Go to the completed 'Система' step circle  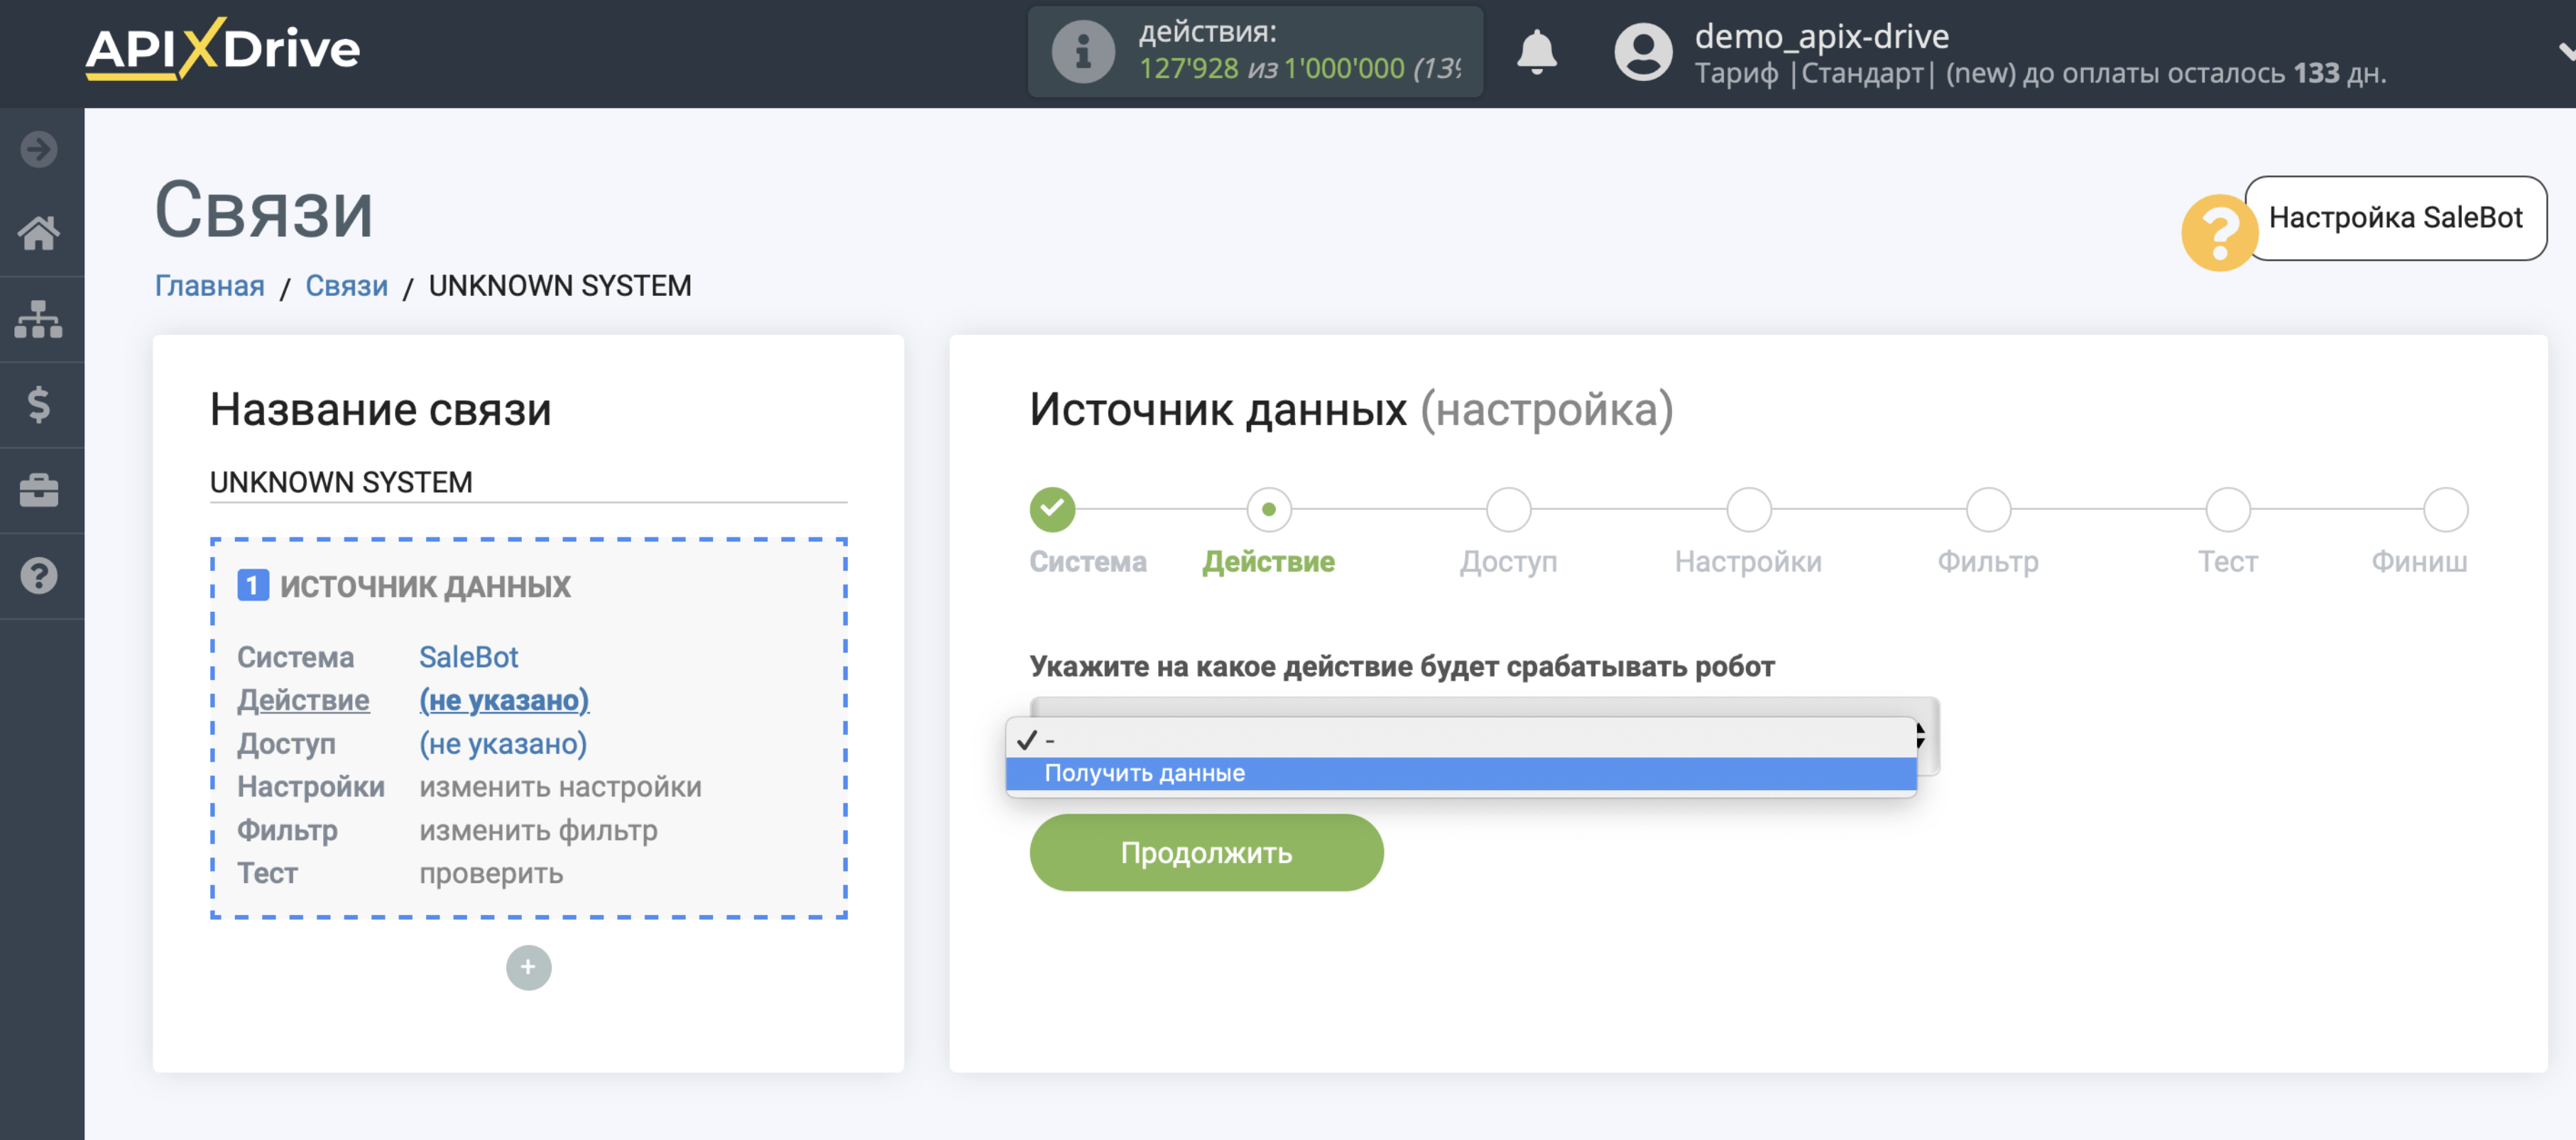[x=1052, y=509]
